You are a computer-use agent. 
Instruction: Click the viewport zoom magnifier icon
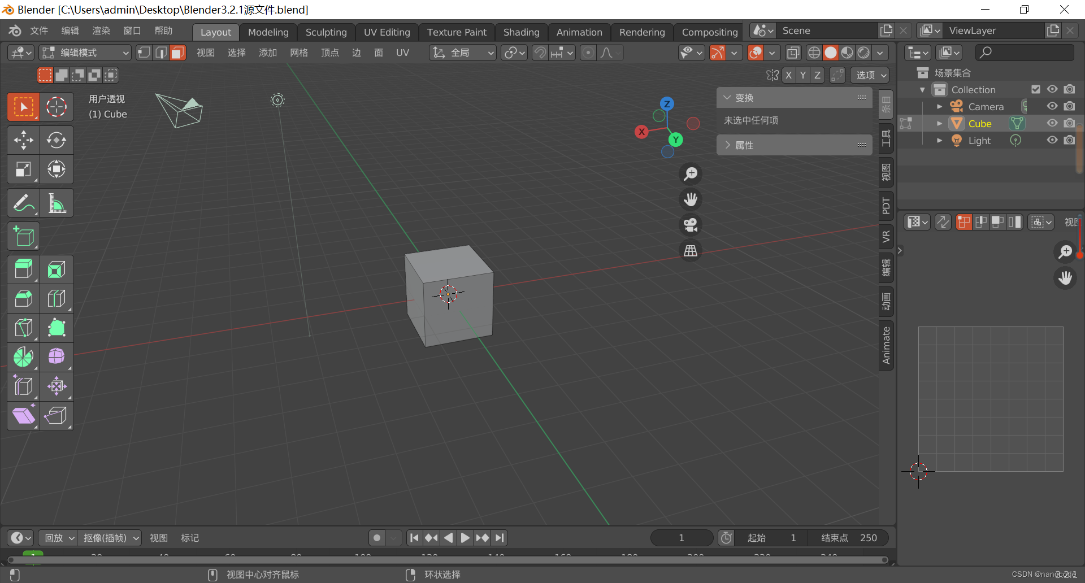click(691, 174)
